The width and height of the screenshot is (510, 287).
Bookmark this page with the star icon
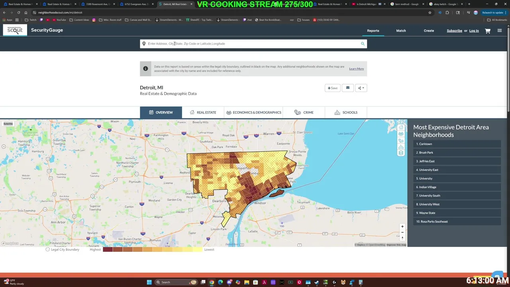click(x=430, y=12)
